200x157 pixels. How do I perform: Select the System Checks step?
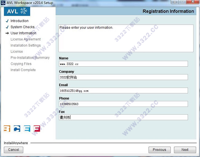pos(22,27)
